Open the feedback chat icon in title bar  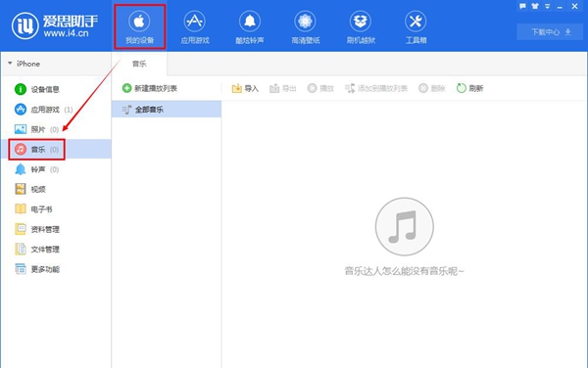pyautogui.click(x=522, y=7)
